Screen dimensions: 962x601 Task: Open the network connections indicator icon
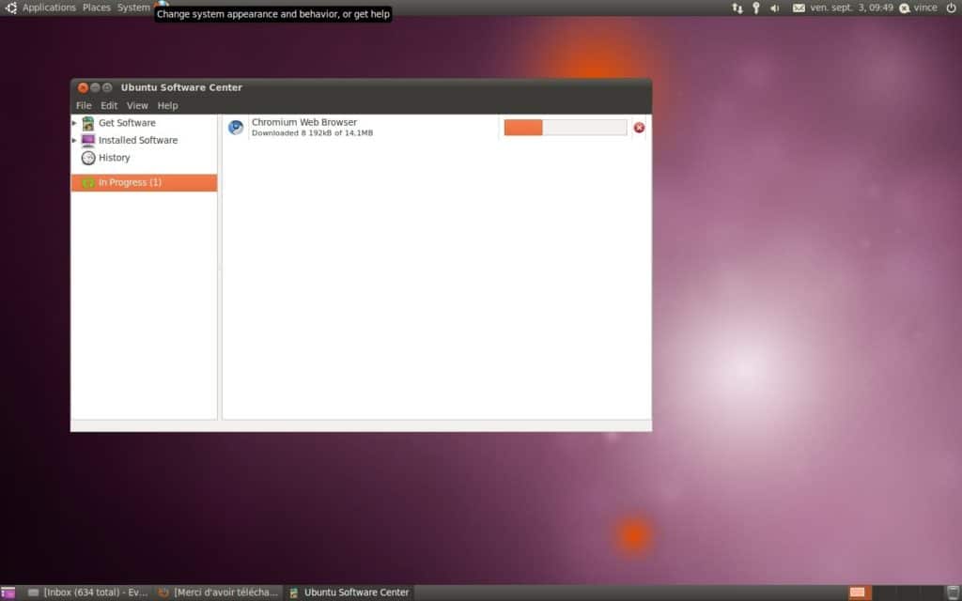tap(737, 8)
